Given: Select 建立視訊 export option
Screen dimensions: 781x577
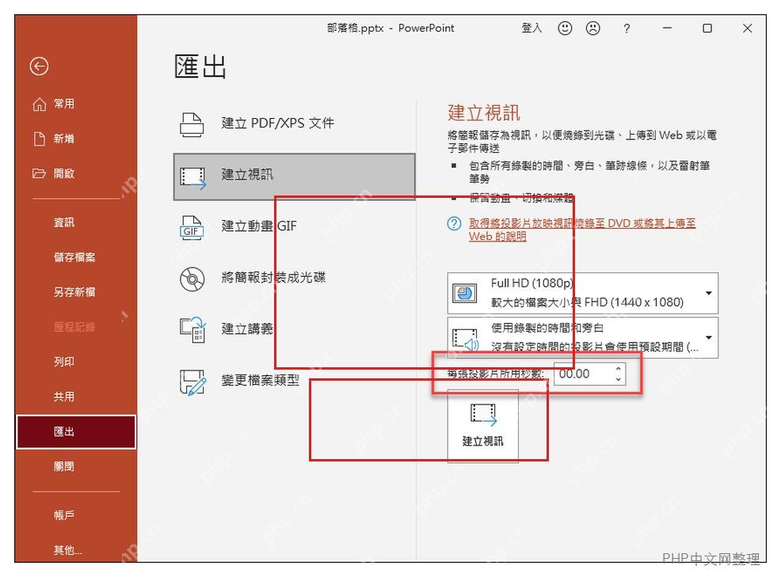Looking at the screenshot, I should (x=295, y=177).
